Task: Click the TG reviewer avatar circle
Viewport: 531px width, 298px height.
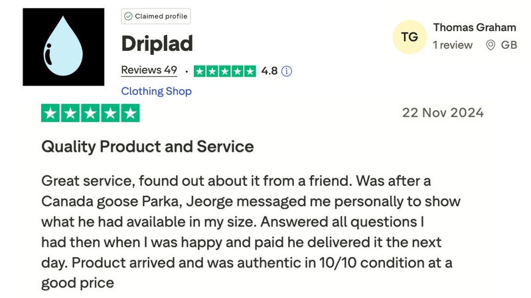Action: coord(410,37)
